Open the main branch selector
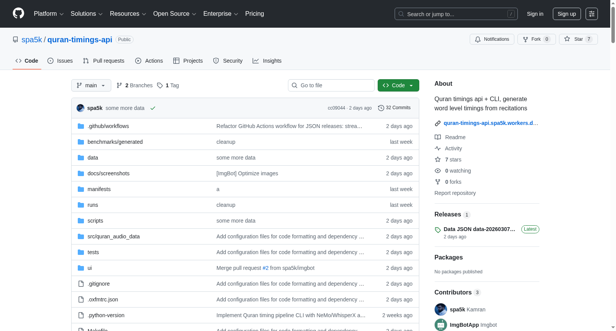This screenshot has height=331, width=616. [91, 85]
